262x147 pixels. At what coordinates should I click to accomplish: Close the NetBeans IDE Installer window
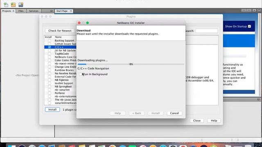click(x=79, y=23)
